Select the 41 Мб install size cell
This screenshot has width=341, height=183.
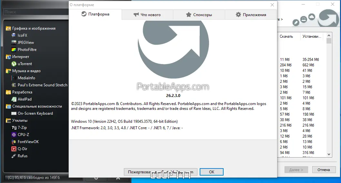pyautogui.click(x=307, y=70)
